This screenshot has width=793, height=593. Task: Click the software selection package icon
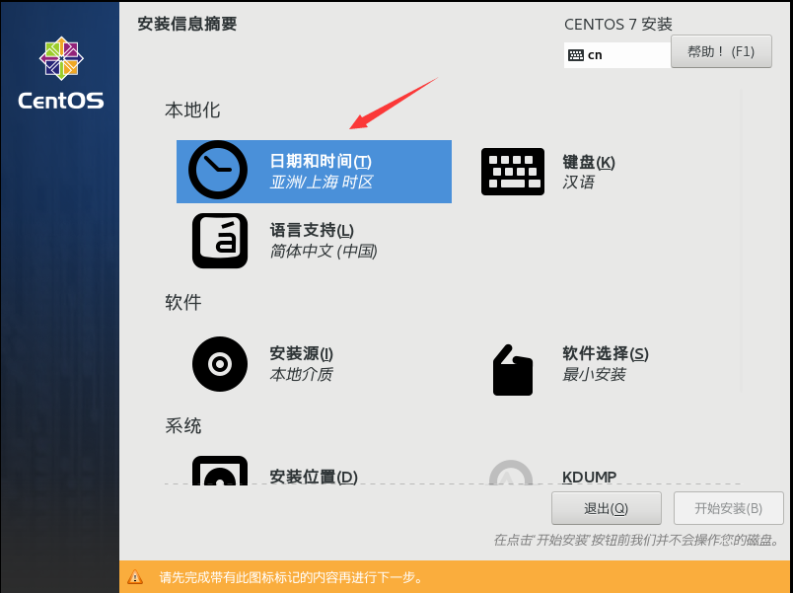(x=513, y=370)
